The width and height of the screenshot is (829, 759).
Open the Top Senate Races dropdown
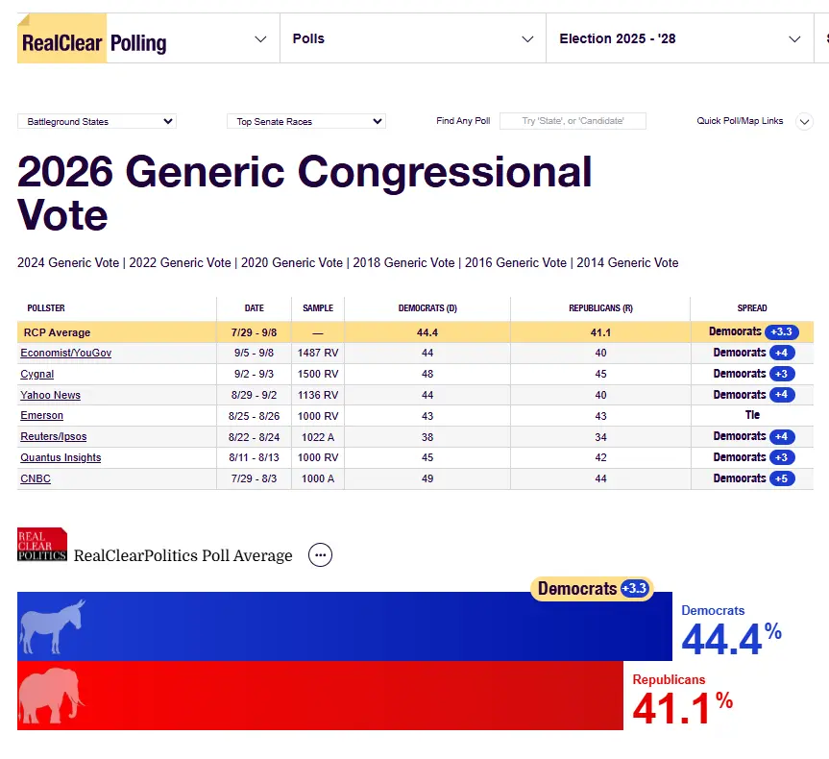[306, 121]
